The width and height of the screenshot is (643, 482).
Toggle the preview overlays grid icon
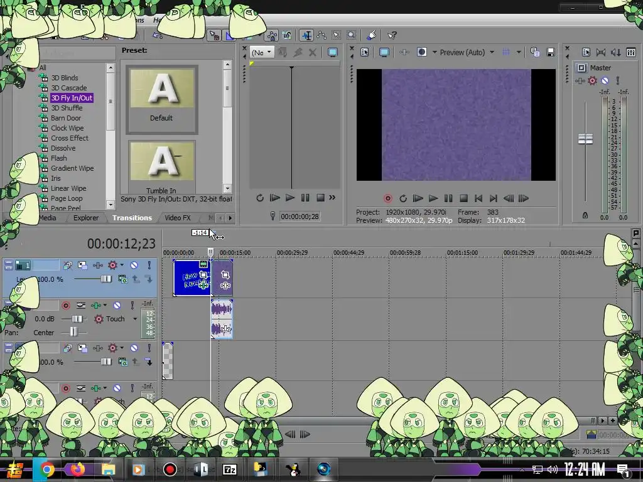[x=506, y=52]
